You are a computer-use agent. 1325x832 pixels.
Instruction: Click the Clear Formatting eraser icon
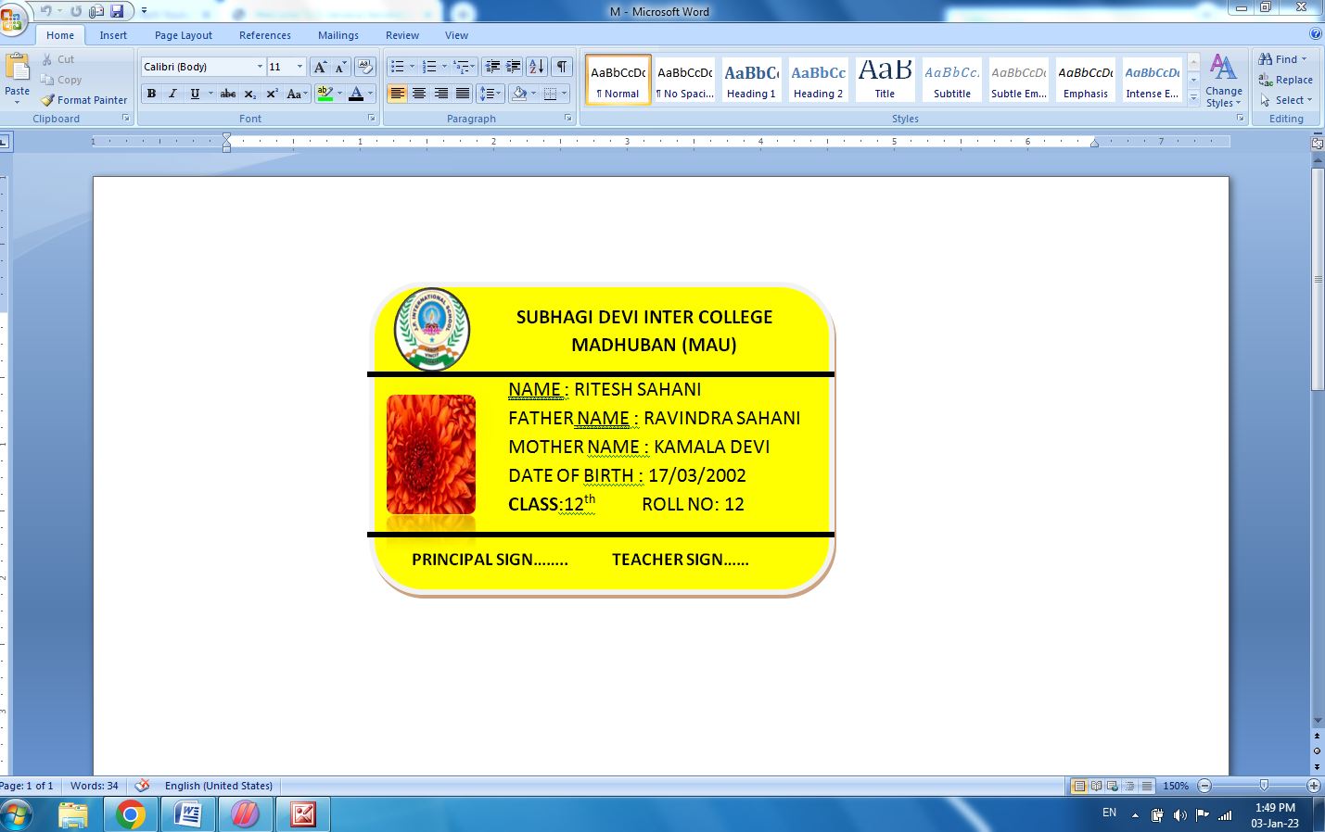pyautogui.click(x=364, y=67)
